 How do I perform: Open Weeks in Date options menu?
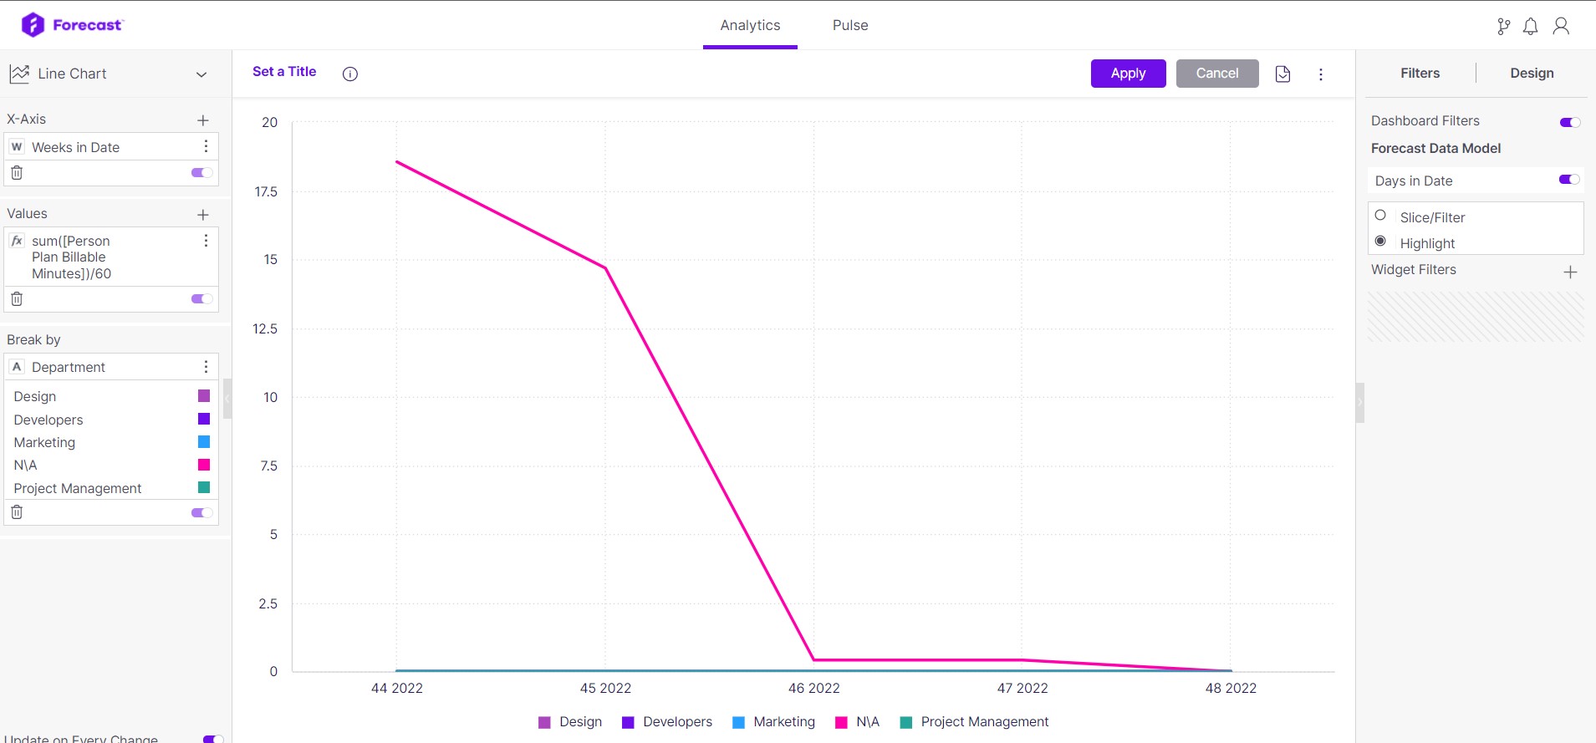206,146
